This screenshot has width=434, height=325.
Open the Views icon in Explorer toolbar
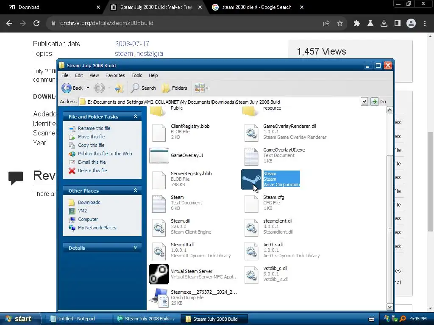click(x=200, y=88)
